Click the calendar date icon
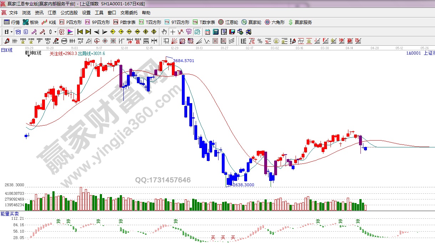Screen dimensions: 435x243 click(x=207, y=32)
